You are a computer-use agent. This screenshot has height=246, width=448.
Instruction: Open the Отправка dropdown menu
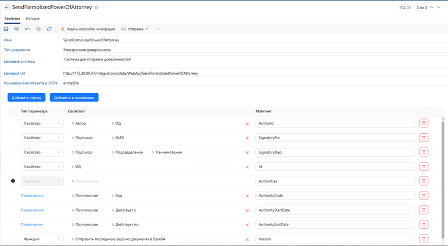coord(135,29)
